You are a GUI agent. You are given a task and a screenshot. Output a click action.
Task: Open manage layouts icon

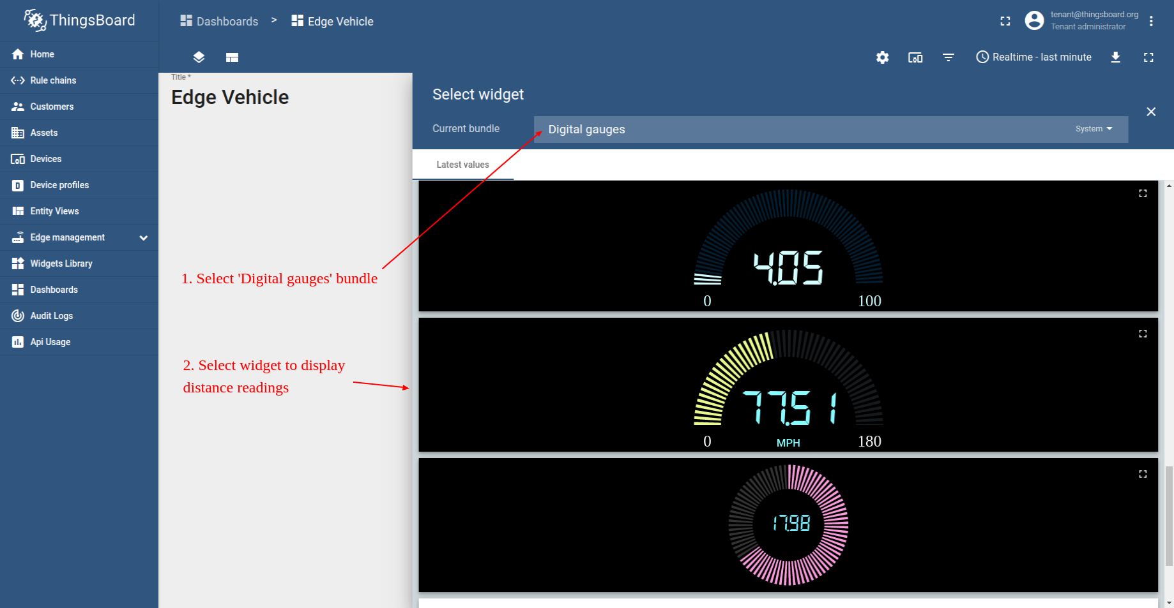point(232,57)
